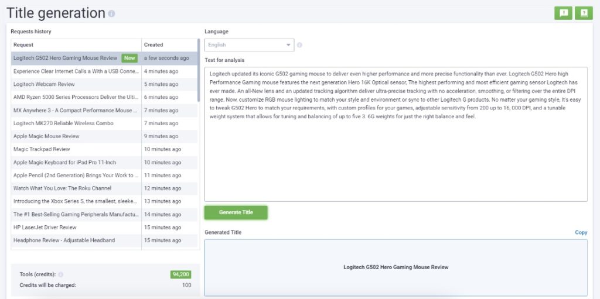Click the Generated Title output box
Screen dimensions: 600x299
click(x=396, y=267)
